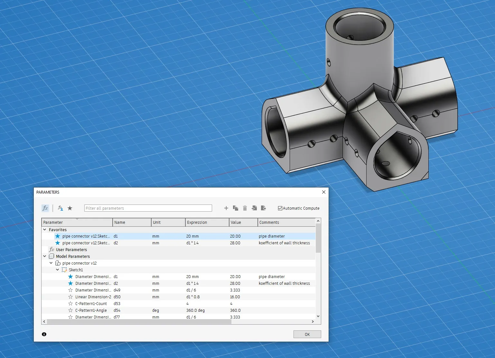The width and height of the screenshot is (495, 358).
Task: Confirm with the OK button
Action: pyautogui.click(x=307, y=334)
